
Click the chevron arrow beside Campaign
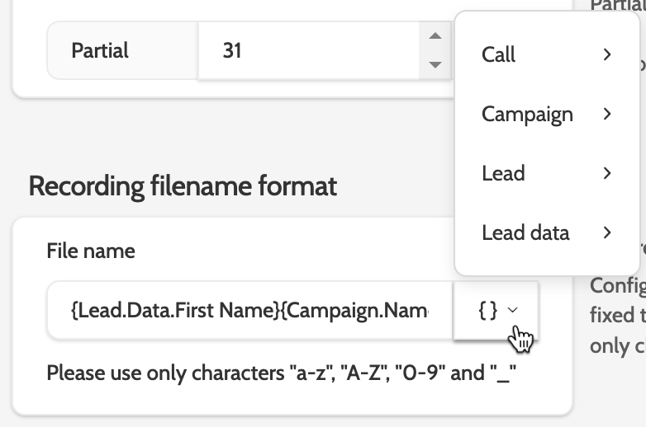click(607, 115)
